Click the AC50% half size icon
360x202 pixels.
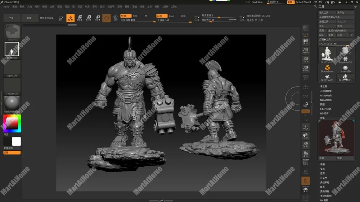[x=305, y=69]
